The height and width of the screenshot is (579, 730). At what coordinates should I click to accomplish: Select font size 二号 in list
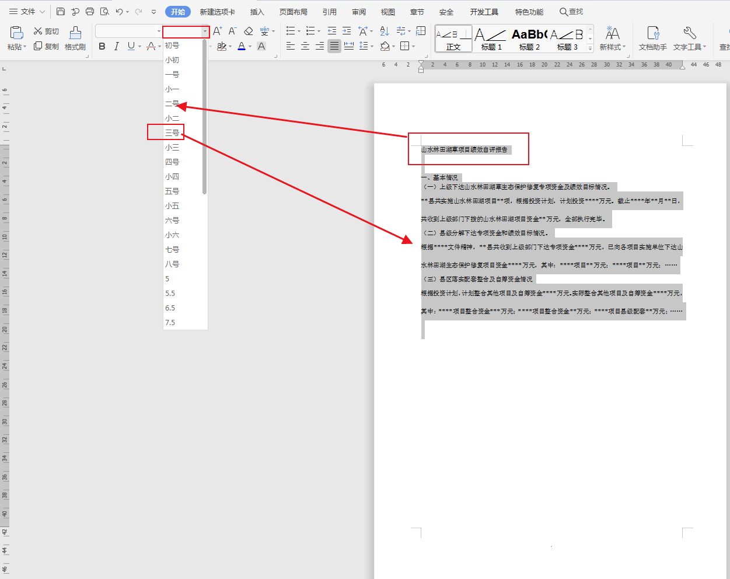(x=172, y=104)
